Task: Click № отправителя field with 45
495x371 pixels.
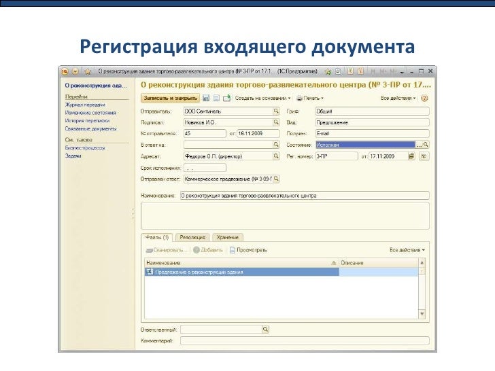Action: 205,133
